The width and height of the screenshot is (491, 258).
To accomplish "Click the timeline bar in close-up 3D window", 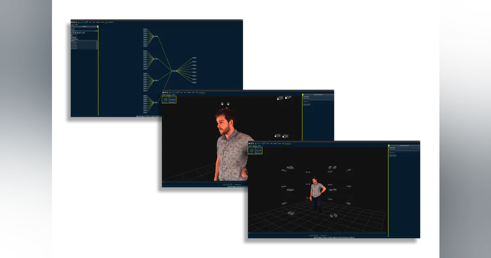I will pyautogui.click(x=205, y=182).
